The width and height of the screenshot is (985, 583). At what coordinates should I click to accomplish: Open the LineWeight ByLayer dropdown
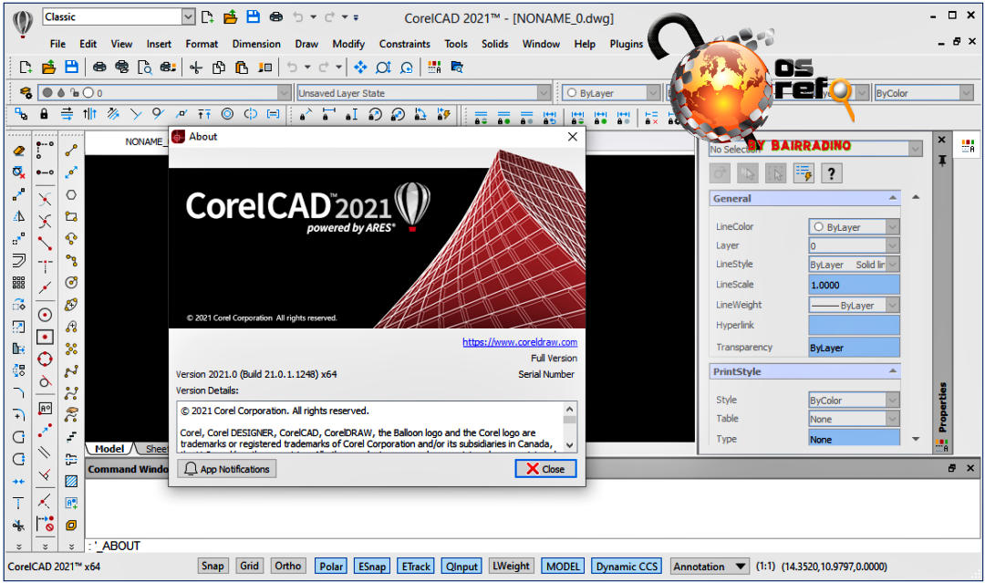coord(892,306)
